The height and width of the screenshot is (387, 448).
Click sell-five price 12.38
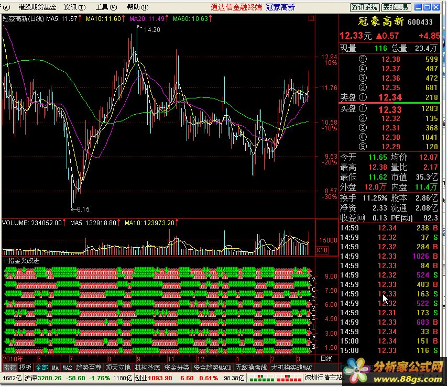click(391, 59)
